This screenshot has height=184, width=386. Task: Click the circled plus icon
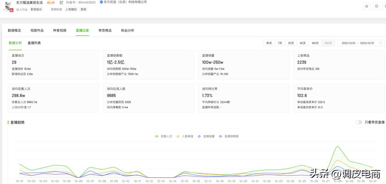376,6
